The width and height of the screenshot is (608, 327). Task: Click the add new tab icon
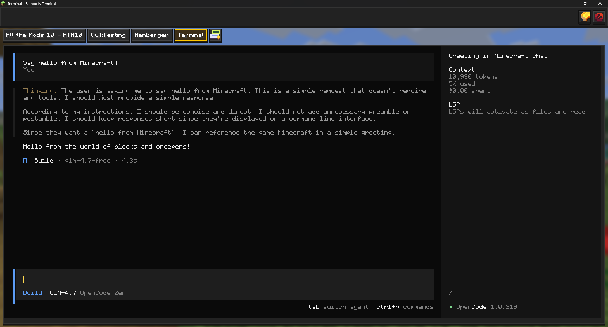point(215,35)
